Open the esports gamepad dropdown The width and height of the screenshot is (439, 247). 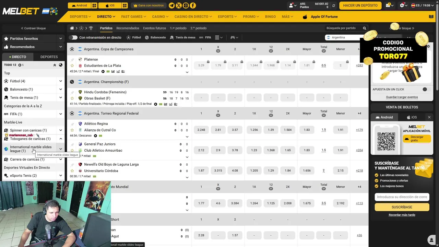pos(234,37)
